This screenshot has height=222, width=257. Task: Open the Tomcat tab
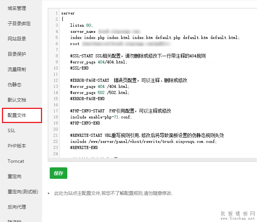click(x=16, y=161)
